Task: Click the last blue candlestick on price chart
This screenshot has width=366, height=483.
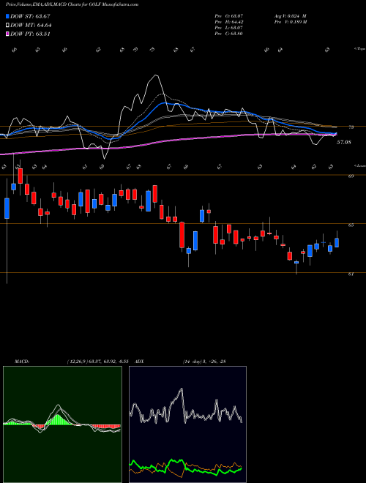Action: point(337,242)
